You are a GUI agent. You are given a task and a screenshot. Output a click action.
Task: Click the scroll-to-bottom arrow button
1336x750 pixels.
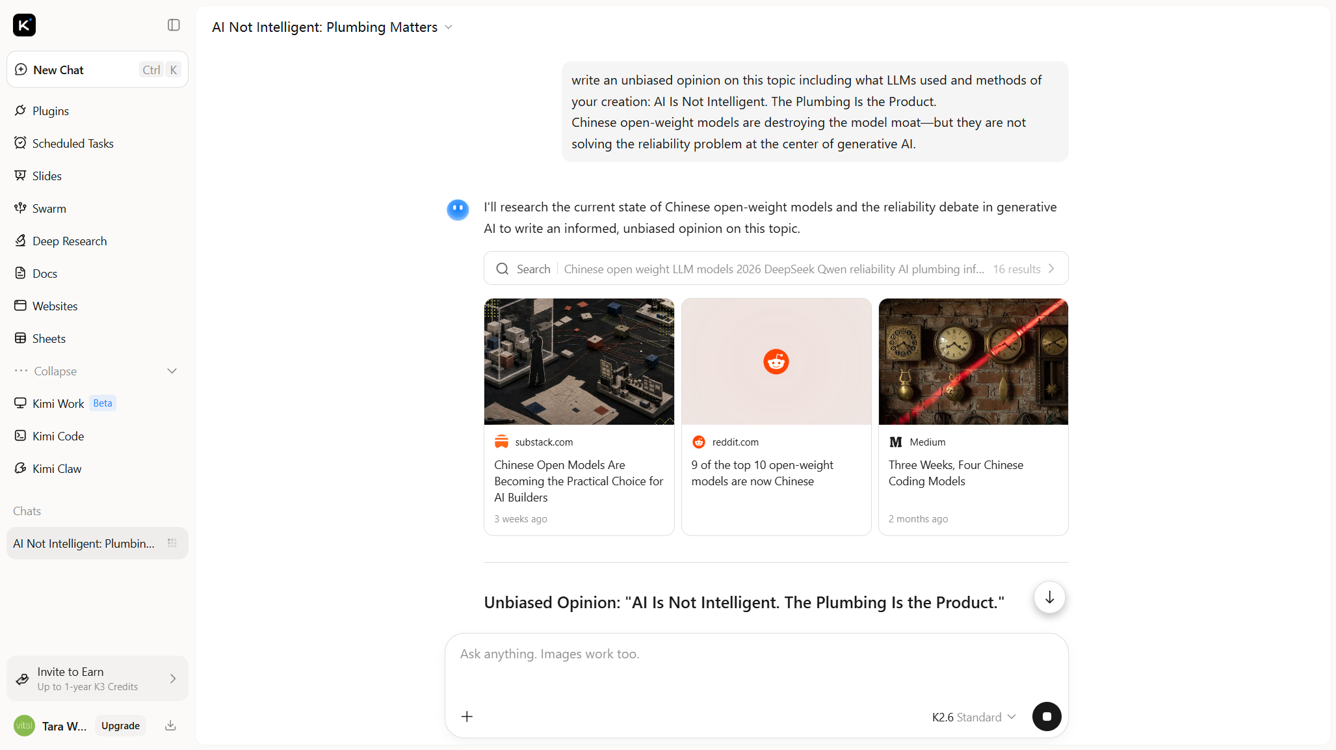(x=1049, y=597)
